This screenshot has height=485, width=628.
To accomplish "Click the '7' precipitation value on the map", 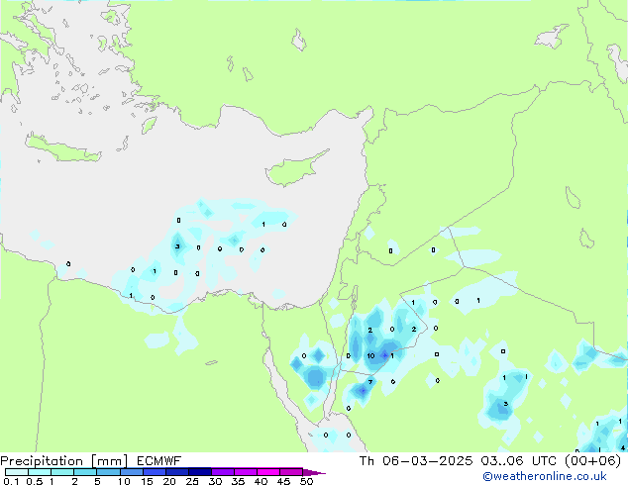I will tap(370, 382).
